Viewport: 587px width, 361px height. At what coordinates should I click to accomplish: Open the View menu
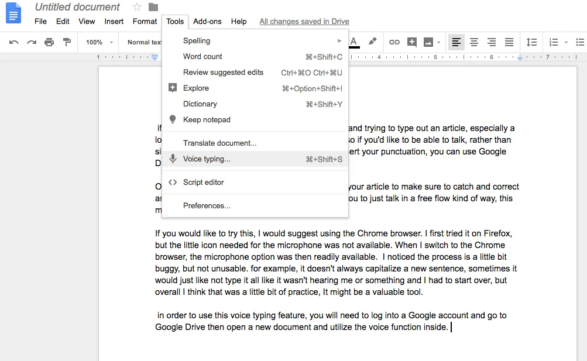pos(87,21)
